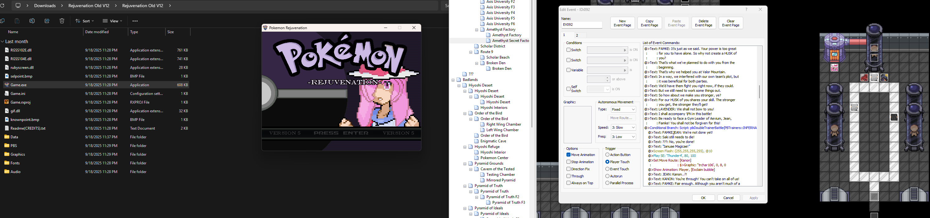Viewport: 930px width, 218px height.
Task: Click the Copy icon in Explorer toolbar
Action: (2, 21)
